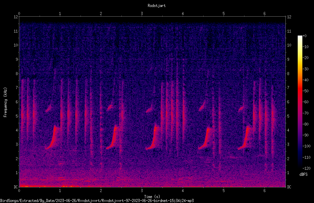The image size is (314, 203).
Task: Click the -100 color scale label
Action: point(307,146)
